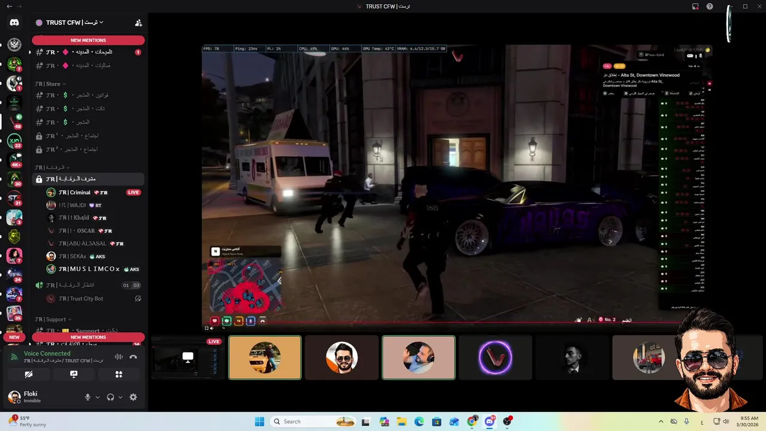Jump to bottom NEW MENTIONS banner
This screenshot has height=431, width=766.
(88, 337)
